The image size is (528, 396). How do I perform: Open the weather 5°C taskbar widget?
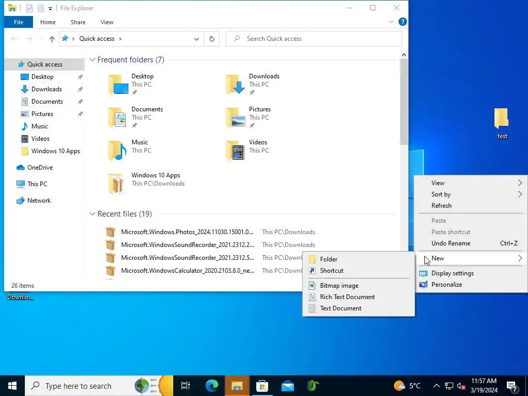(407, 386)
